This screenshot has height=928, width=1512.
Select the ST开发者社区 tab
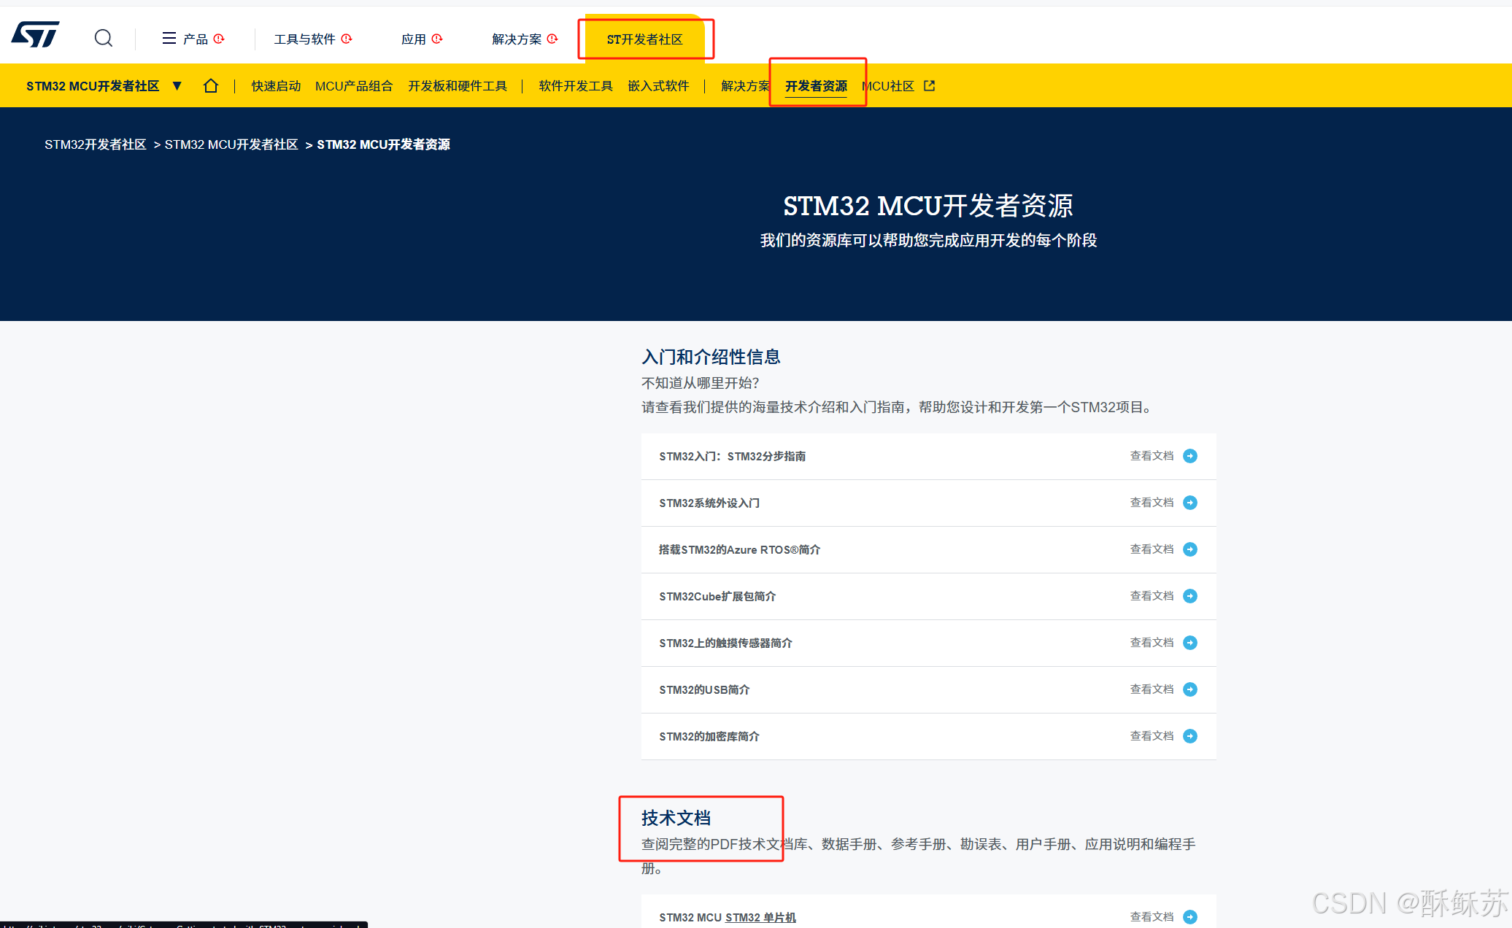click(x=644, y=39)
